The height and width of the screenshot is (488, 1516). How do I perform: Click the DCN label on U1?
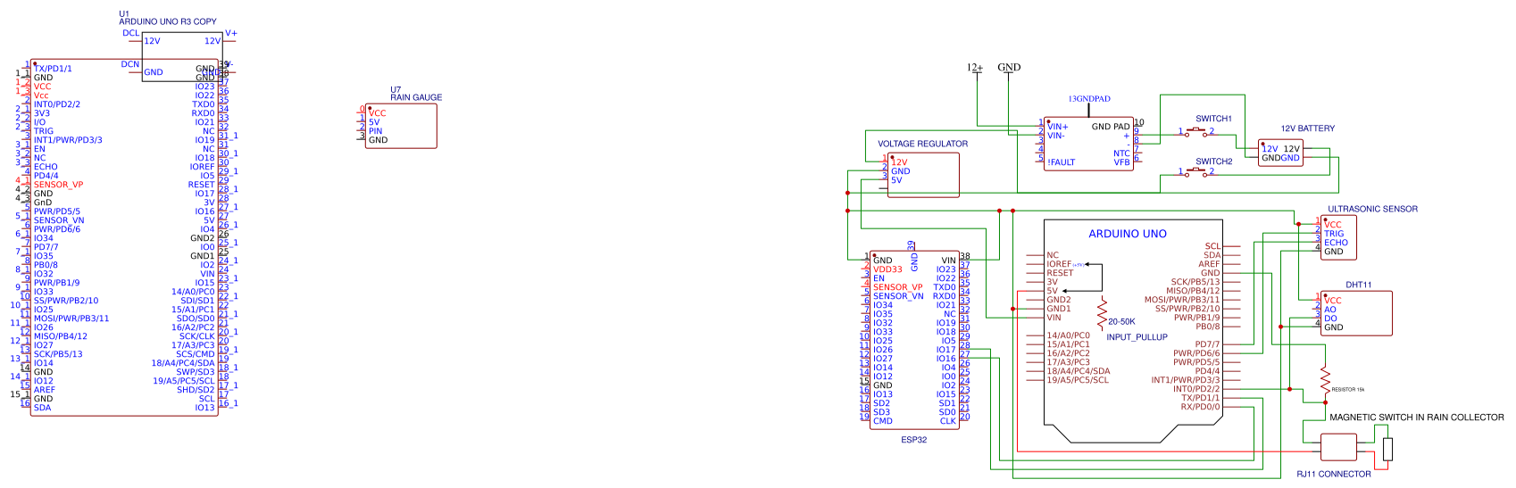coord(130,64)
